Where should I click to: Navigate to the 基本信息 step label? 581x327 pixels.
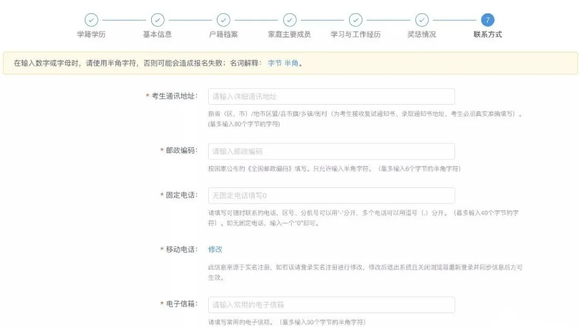tap(158, 33)
